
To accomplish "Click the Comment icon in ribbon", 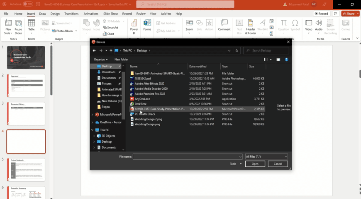I will [x=224, y=25].
